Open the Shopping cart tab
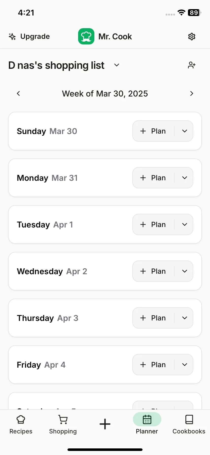Screen dimensions: 210x455 point(63,425)
